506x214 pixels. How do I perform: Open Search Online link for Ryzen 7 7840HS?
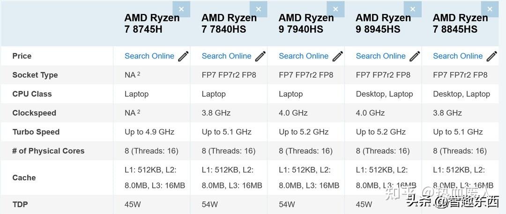227,56
